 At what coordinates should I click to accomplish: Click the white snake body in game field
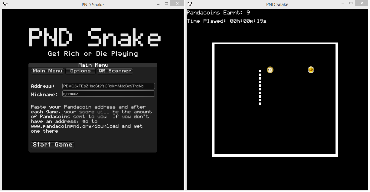pos(260,87)
